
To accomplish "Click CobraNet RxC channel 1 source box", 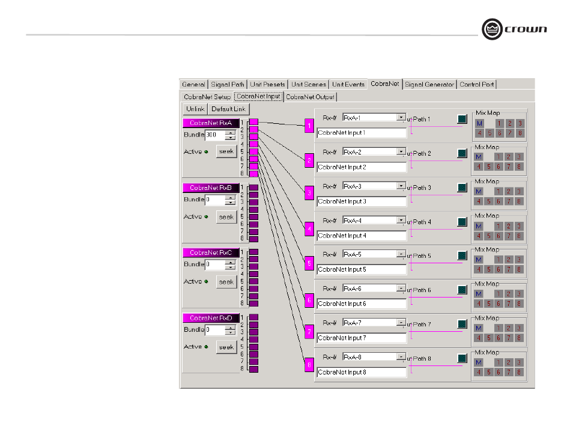I will pos(253,252).
